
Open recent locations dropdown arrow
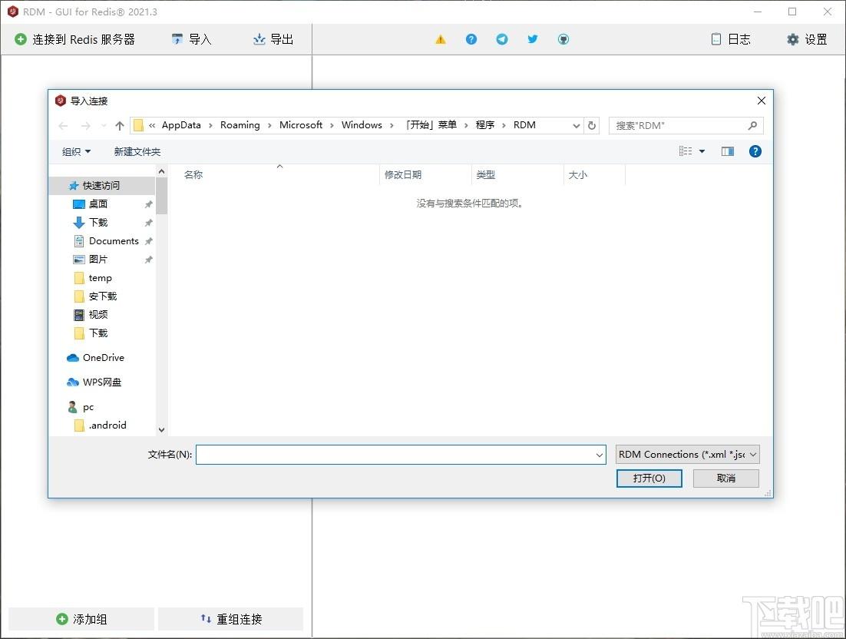(x=104, y=126)
